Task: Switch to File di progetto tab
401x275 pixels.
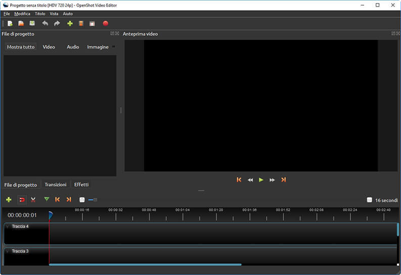Action: click(20, 185)
